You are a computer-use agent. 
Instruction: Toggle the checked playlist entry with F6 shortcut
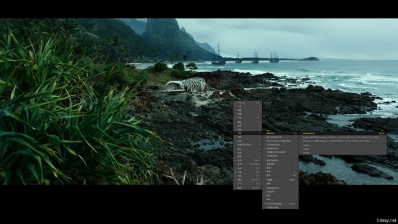pyautogui.click(x=247, y=172)
